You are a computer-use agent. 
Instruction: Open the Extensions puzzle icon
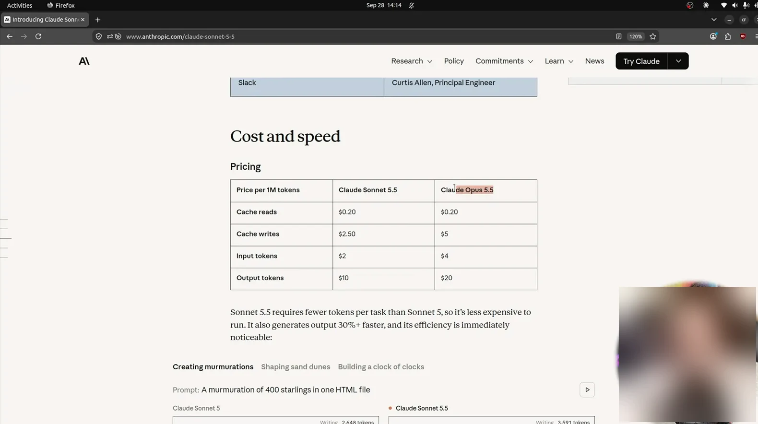click(x=728, y=36)
